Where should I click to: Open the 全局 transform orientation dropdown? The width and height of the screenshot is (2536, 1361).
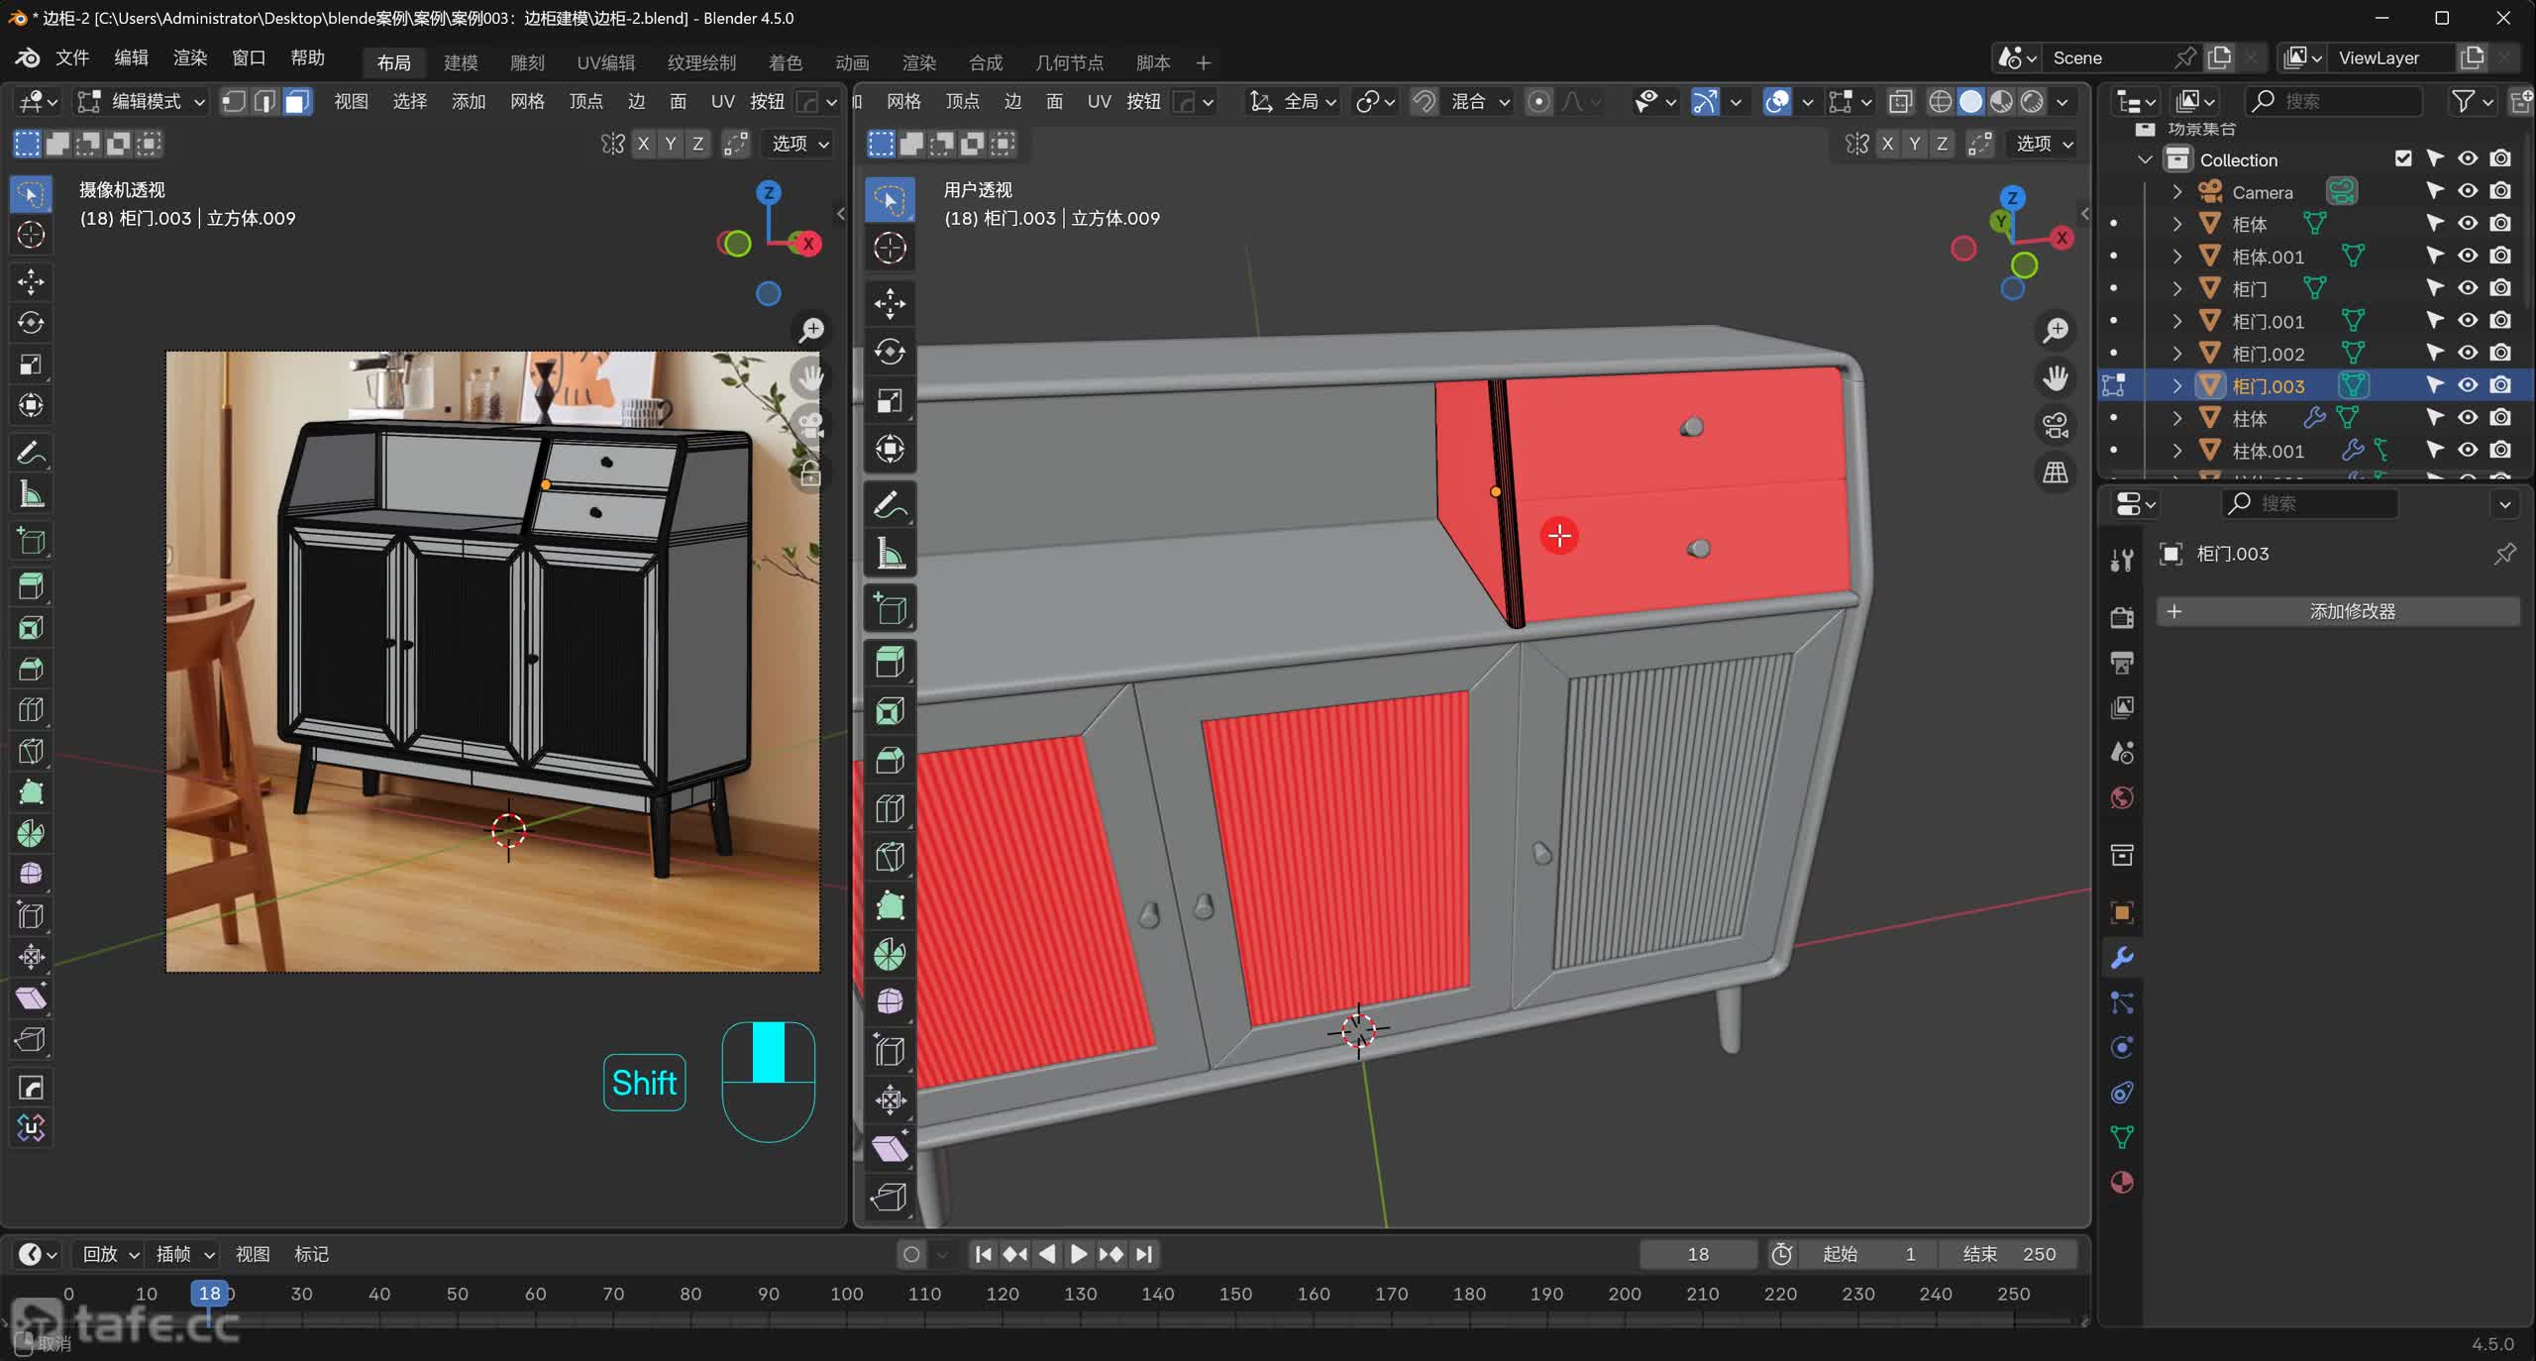coord(1294,101)
